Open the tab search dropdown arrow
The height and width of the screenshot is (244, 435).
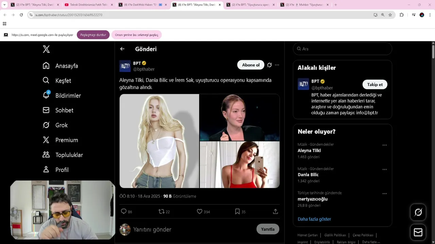pyautogui.click(x=4, y=5)
